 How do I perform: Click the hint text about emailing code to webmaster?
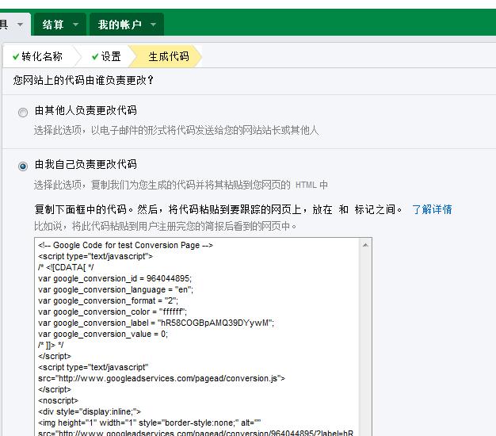point(176,130)
